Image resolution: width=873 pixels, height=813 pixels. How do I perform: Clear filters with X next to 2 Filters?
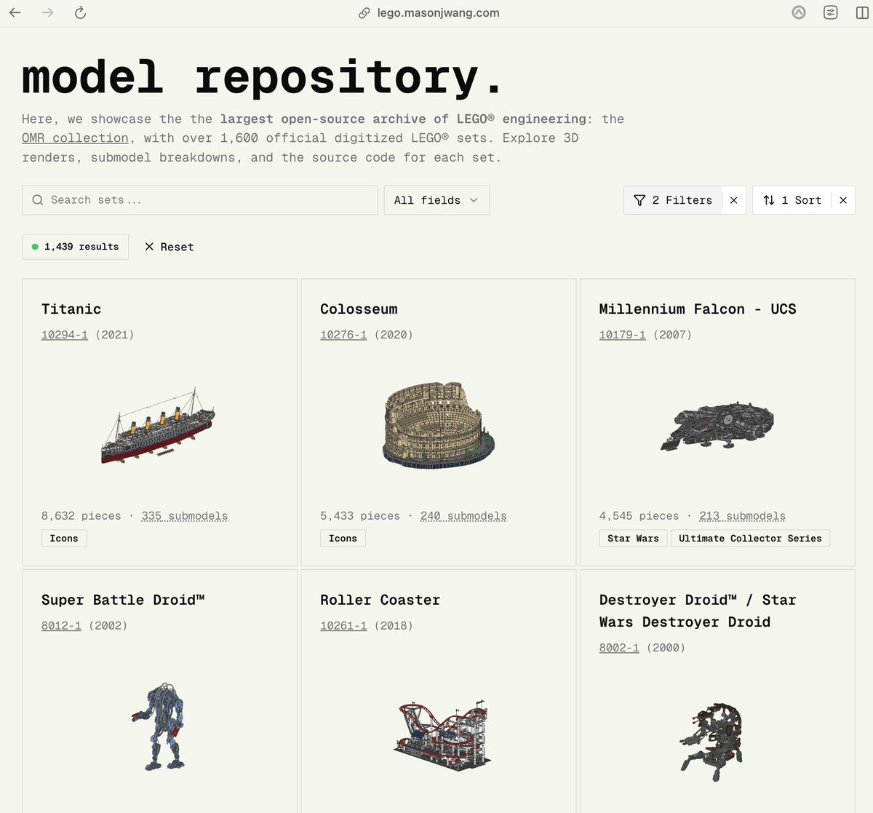click(x=734, y=200)
